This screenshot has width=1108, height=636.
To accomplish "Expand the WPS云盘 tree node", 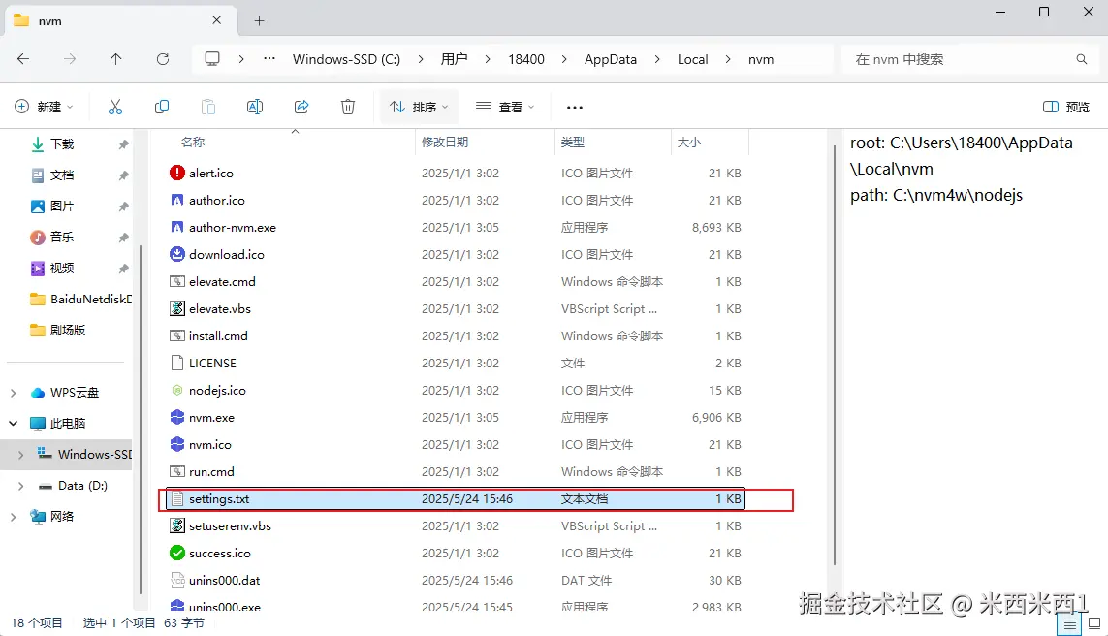I will (x=14, y=393).
